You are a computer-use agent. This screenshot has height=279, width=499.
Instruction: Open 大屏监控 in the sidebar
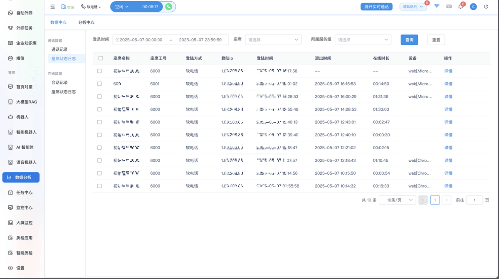tap(21, 222)
